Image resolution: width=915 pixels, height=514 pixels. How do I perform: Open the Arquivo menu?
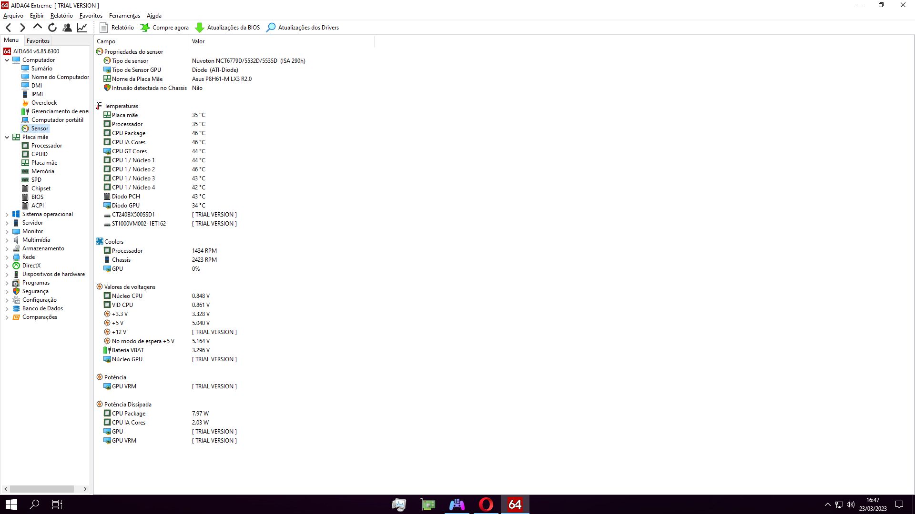(13, 16)
